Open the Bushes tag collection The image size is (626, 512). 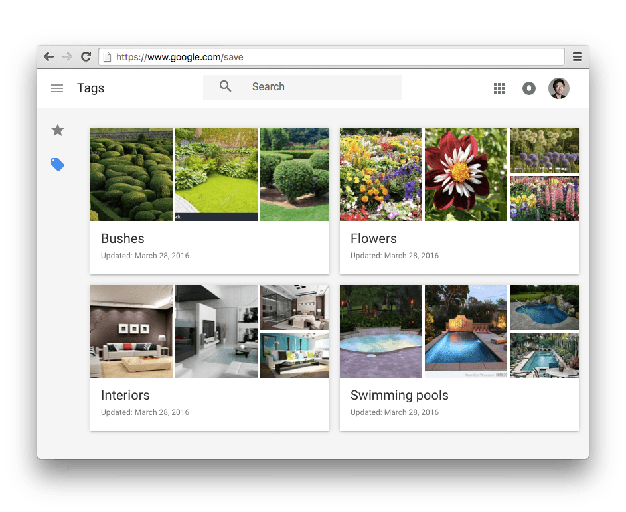click(123, 239)
